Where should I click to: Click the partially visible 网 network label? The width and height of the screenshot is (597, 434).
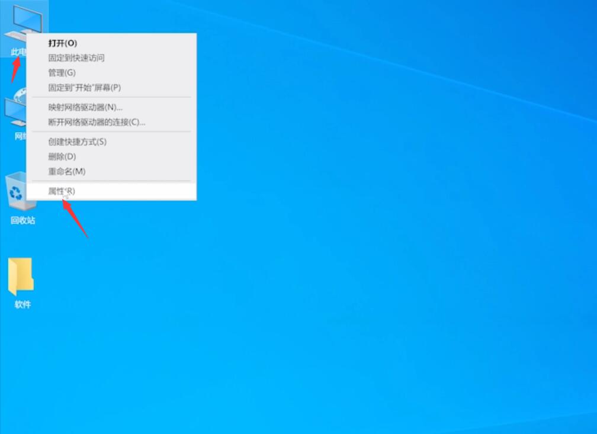click(x=20, y=136)
